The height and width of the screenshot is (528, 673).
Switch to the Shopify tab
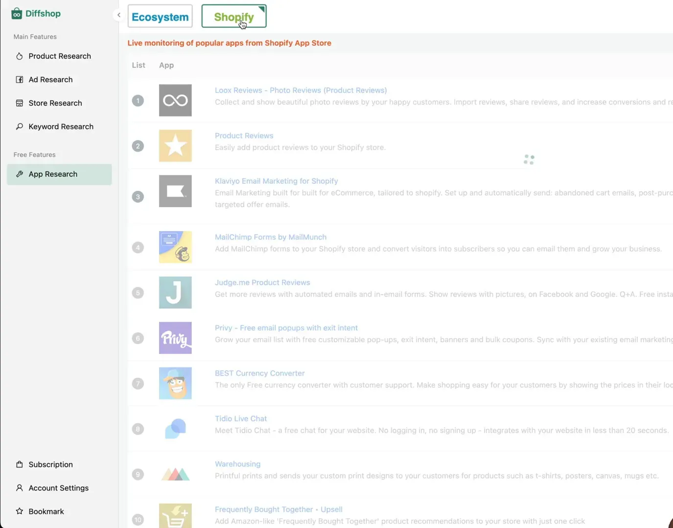click(x=234, y=16)
